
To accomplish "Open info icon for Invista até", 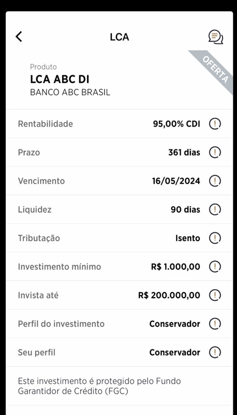I will (215, 295).
